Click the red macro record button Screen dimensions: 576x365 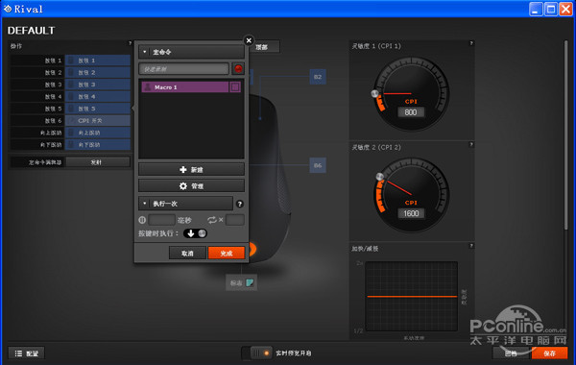coord(238,69)
